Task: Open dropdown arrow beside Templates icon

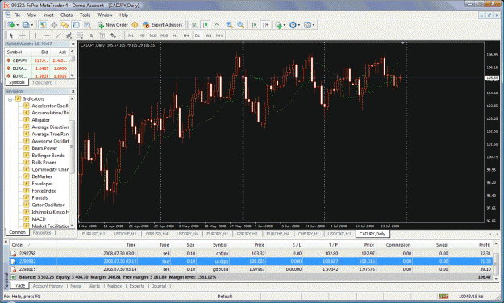Action: [314, 25]
